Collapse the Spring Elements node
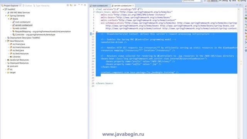The width and height of the screenshot is (247, 139). pyautogui.click(x=6, y=16)
